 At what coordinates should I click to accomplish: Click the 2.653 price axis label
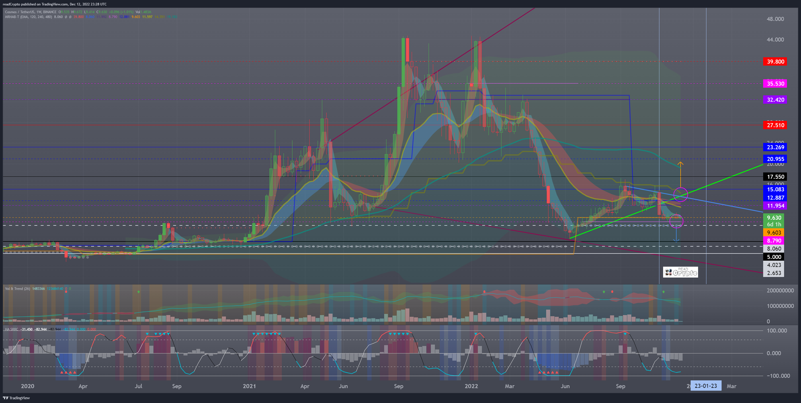[x=774, y=273]
